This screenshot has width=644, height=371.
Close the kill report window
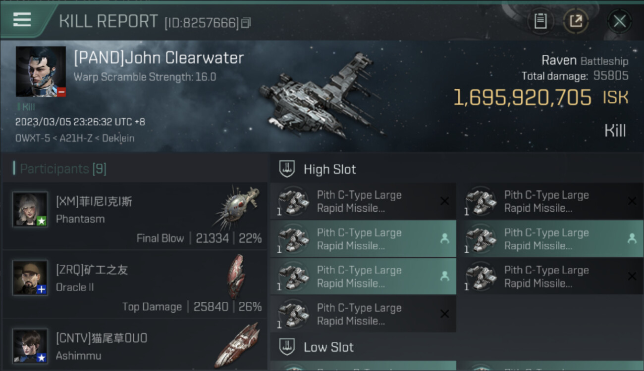[x=619, y=21]
